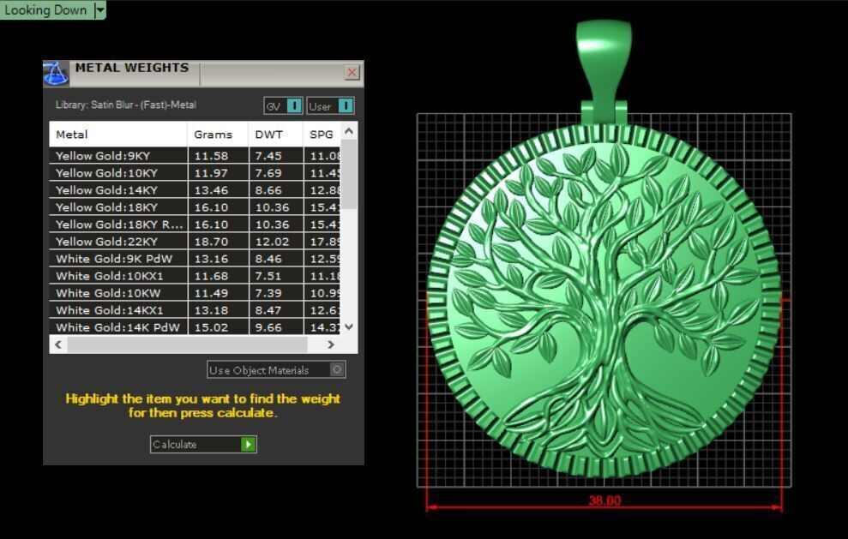
Task: Click the 15.02 grams value
Action: 211,327
